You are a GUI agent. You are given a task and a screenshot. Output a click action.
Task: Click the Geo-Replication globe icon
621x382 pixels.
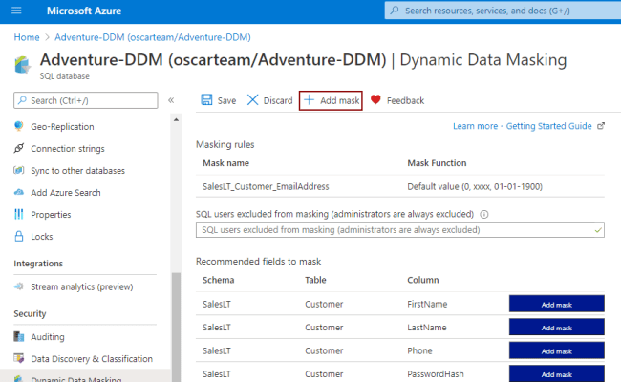click(x=18, y=126)
